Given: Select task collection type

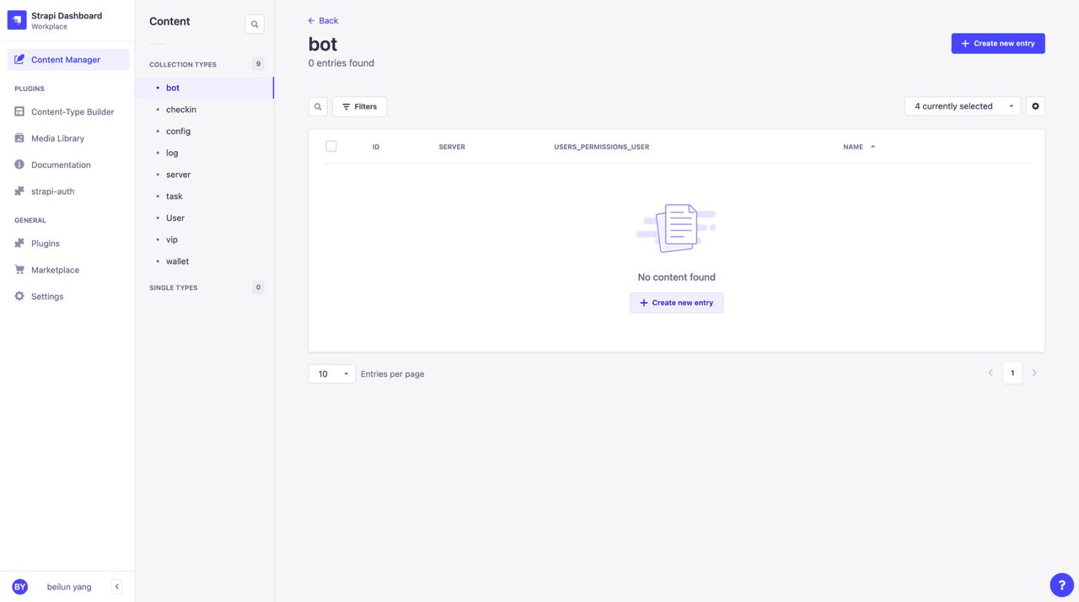Looking at the screenshot, I should (x=205, y=196).
